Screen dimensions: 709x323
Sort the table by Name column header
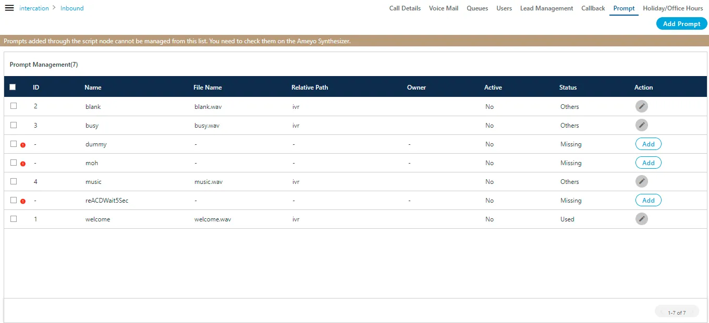tap(93, 88)
